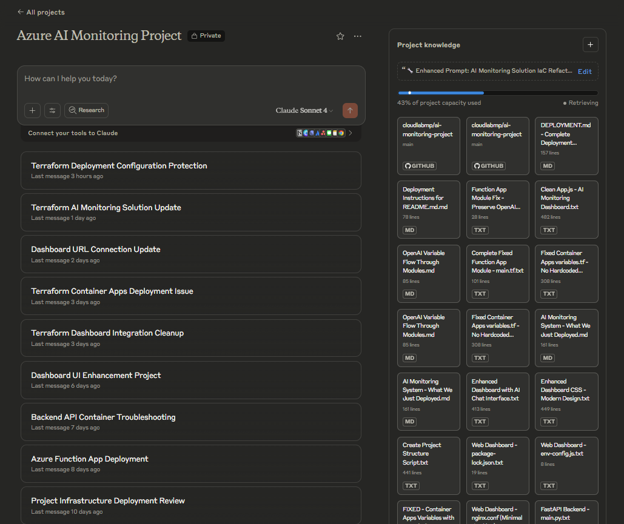Open Web Dashboard env-config.js.txt card
This screenshot has height=524, width=624.
[566, 466]
